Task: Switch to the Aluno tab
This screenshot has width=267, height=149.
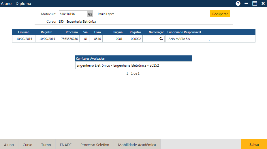Action: point(9,145)
